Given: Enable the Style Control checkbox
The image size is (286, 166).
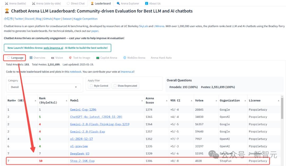Looking at the screenshot, I should tap(91, 86).
